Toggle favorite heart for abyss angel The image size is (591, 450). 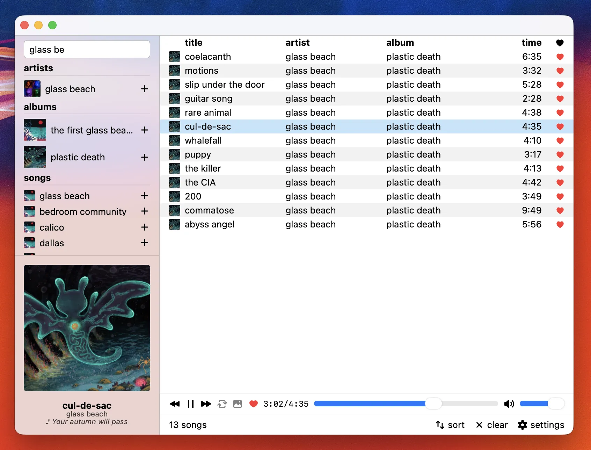pyautogui.click(x=560, y=224)
